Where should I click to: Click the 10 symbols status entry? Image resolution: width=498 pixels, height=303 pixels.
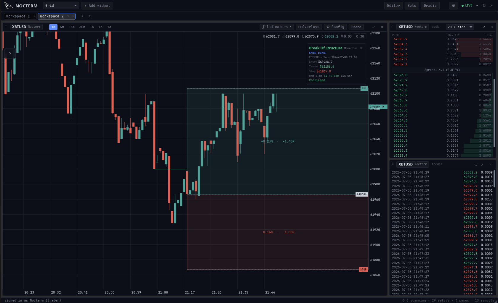[x=485, y=300]
